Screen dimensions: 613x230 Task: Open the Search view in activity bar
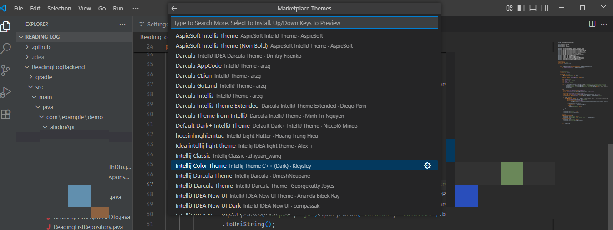[x=6, y=48]
